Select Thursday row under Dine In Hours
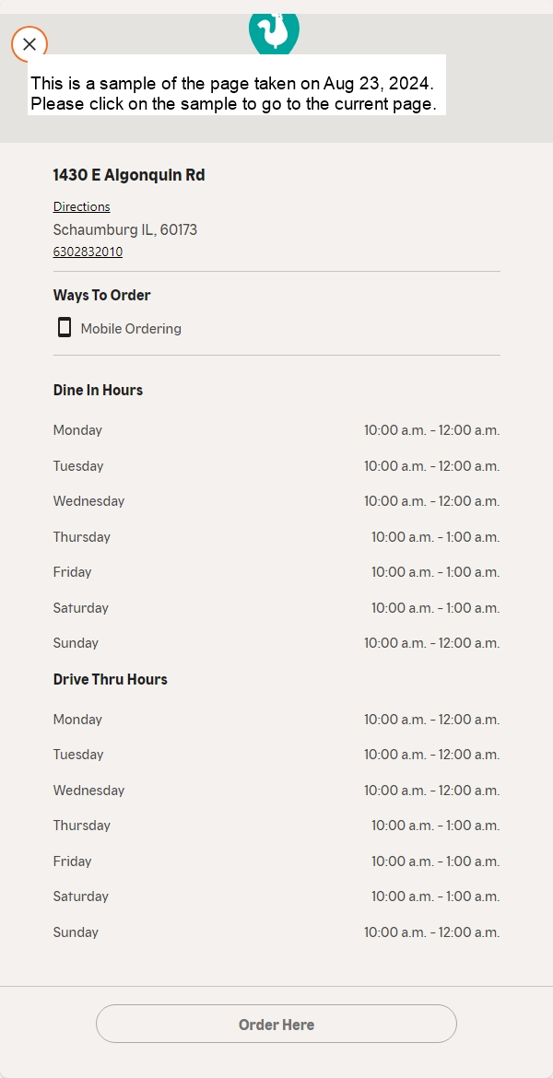The width and height of the screenshot is (553, 1078). (276, 537)
